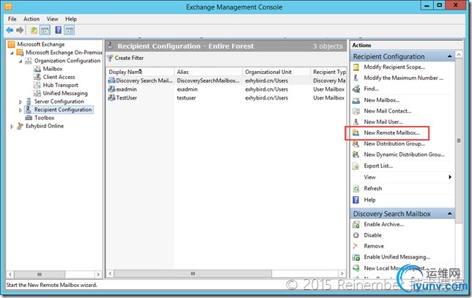Screen dimensions: 472x298
Task: Click the New Mailbox icon
Action: click(356, 100)
